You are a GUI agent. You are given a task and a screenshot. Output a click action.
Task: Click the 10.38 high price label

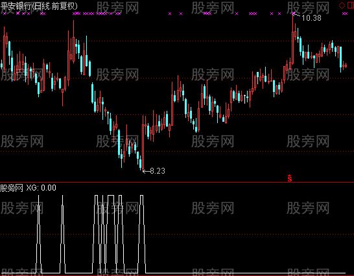click(311, 18)
